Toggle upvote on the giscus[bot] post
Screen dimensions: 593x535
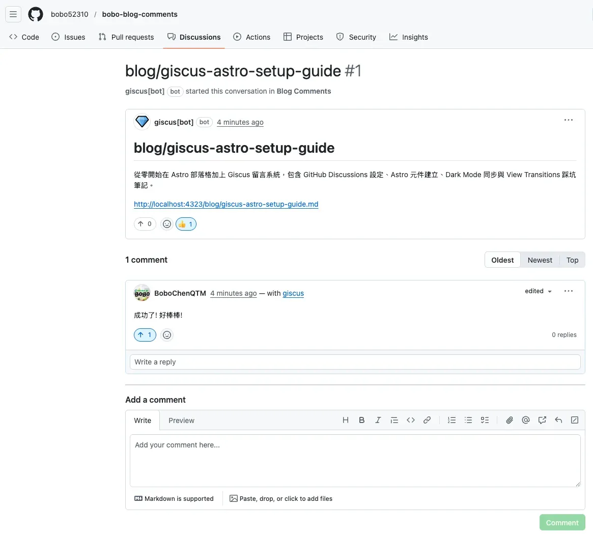point(145,224)
